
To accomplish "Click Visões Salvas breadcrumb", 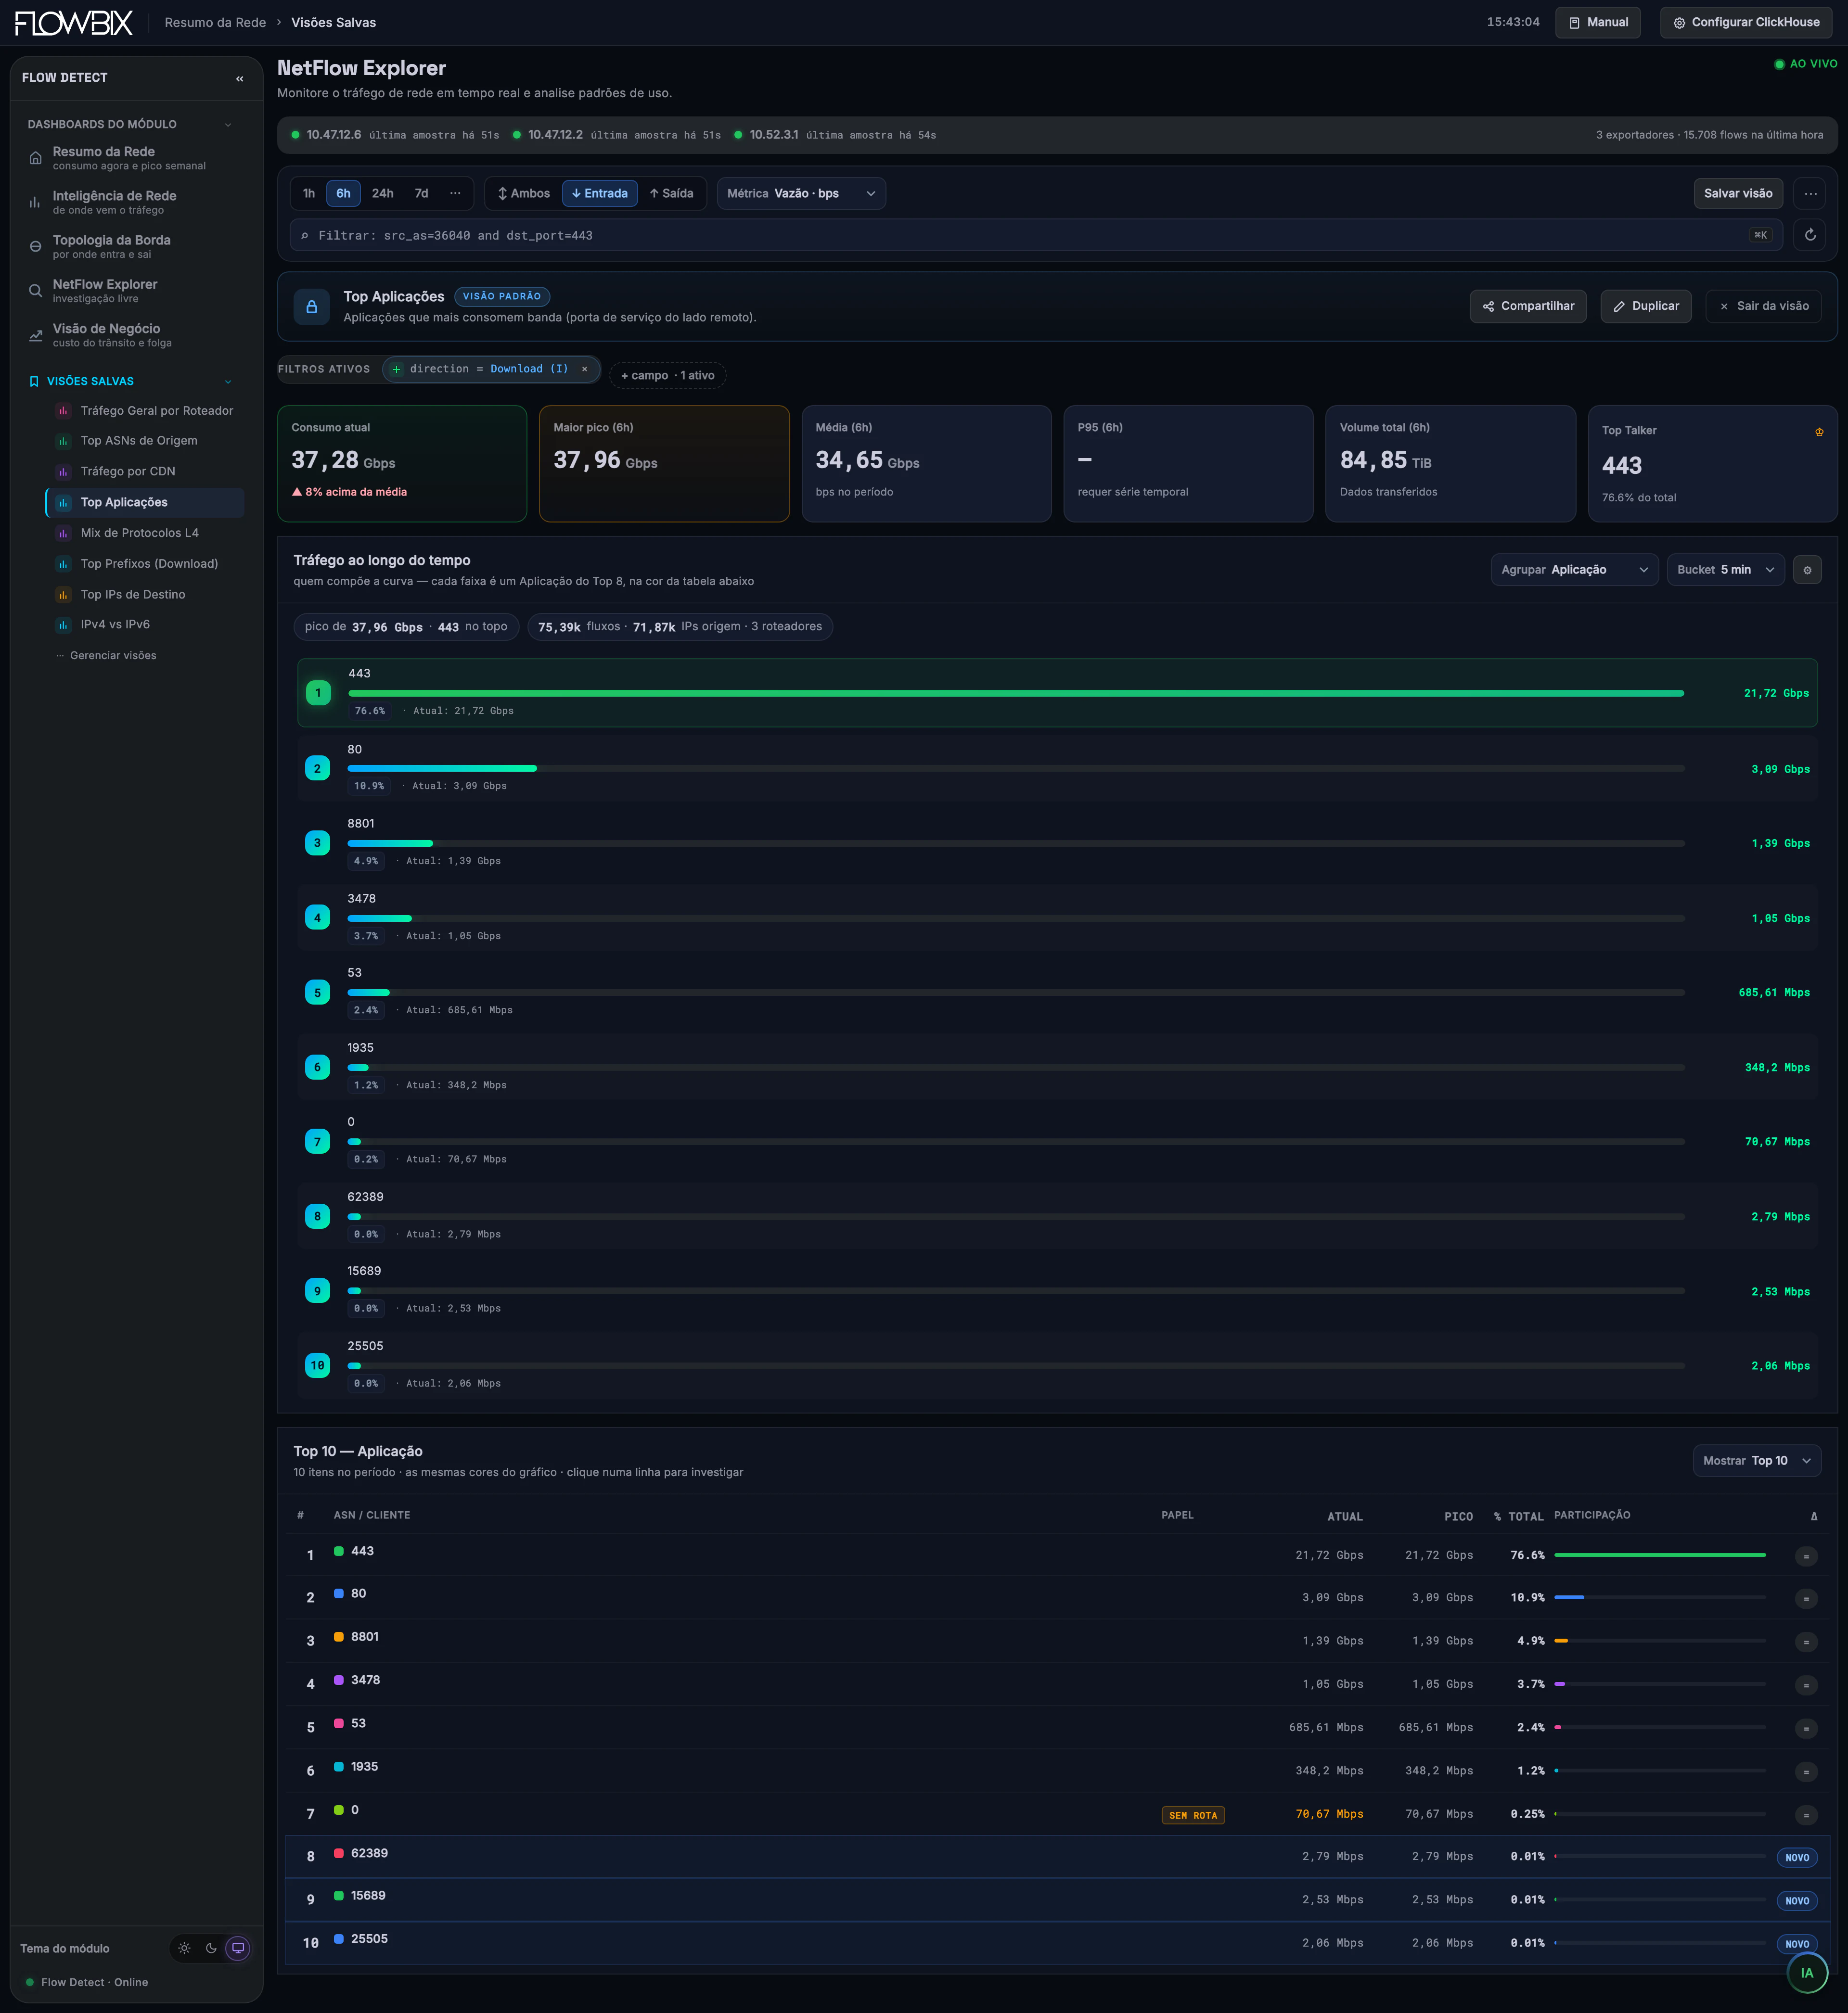I will pyautogui.click(x=334, y=22).
